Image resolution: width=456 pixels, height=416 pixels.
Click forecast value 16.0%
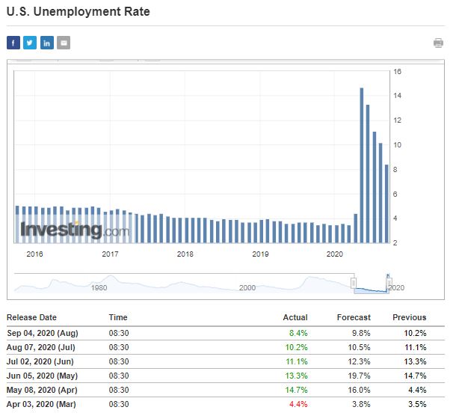point(359,390)
